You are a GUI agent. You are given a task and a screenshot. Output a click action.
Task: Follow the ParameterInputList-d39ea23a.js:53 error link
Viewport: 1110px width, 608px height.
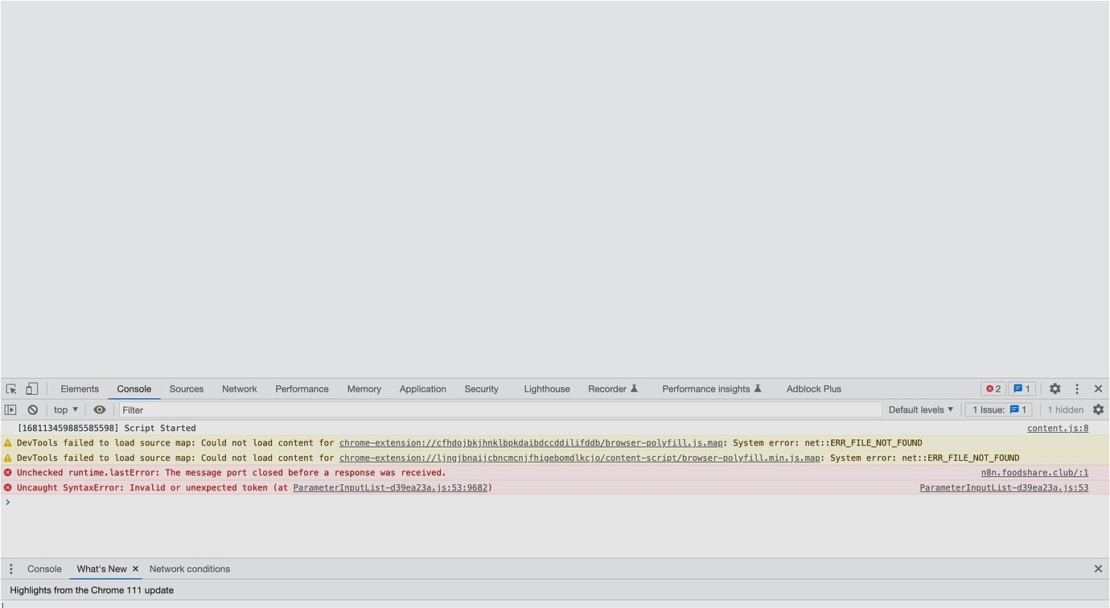click(x=1004, y=487)
